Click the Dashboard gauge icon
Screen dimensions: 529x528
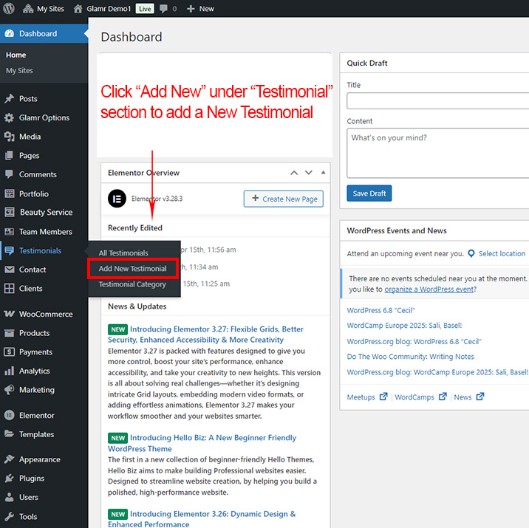click(10, 33)
